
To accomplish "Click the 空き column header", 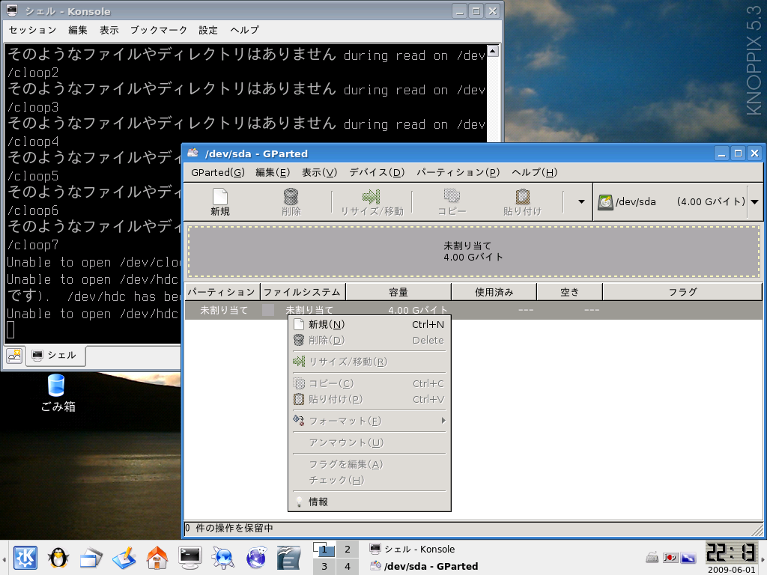I will [x=569, y=292].
